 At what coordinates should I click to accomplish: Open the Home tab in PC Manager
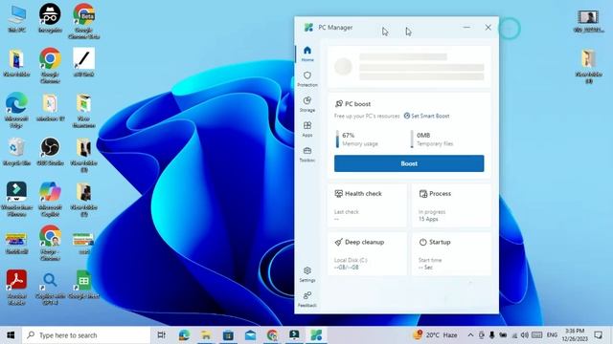click(x=307, y=54)
